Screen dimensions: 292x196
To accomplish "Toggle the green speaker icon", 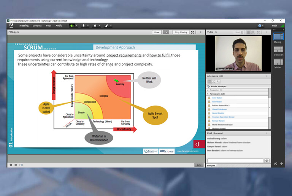I will click(x=72, y=26).
